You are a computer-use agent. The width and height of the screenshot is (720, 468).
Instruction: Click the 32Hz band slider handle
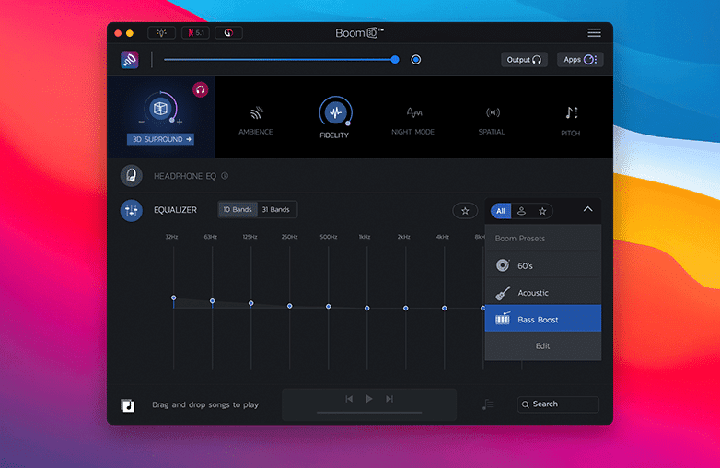(174, 298)
